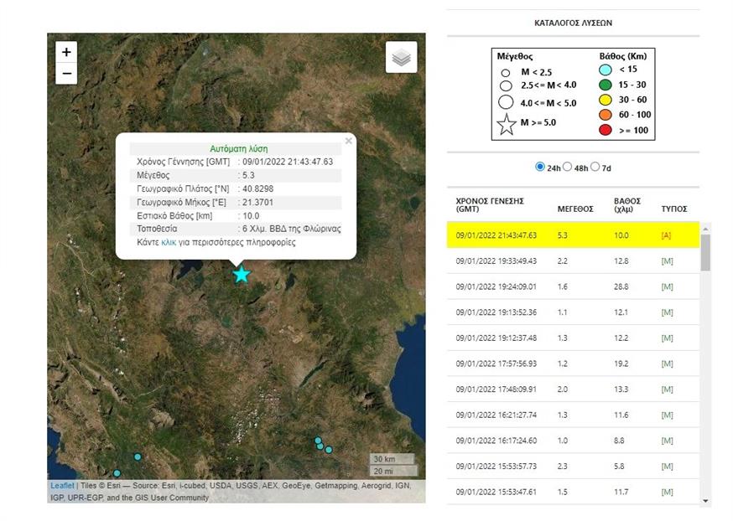Image resolution: width=733 pixels, height=521 pixels.
Task: Click the scroll down arrow of list
Action: click(705, 500)
